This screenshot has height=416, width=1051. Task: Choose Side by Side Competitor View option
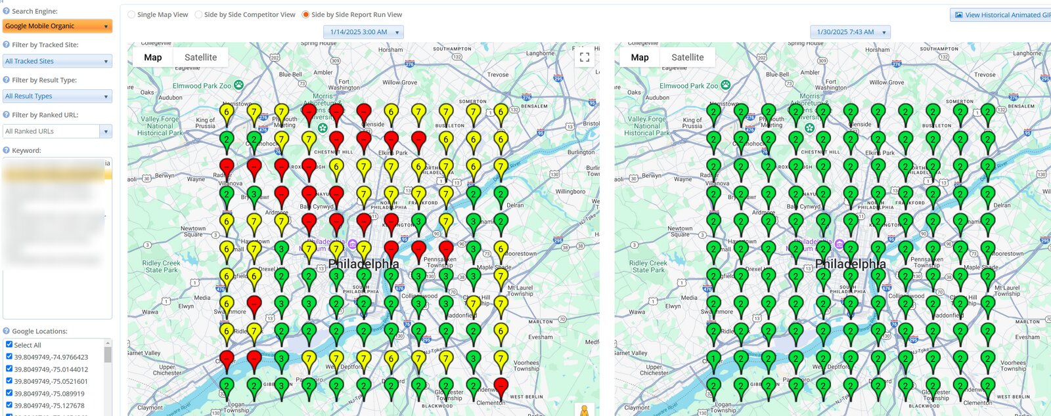pyautogui.click(x=198, y=14)
